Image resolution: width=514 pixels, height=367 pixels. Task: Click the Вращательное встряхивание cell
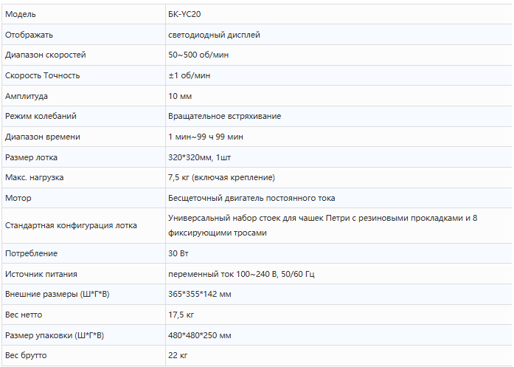click(x=224, y=116)
